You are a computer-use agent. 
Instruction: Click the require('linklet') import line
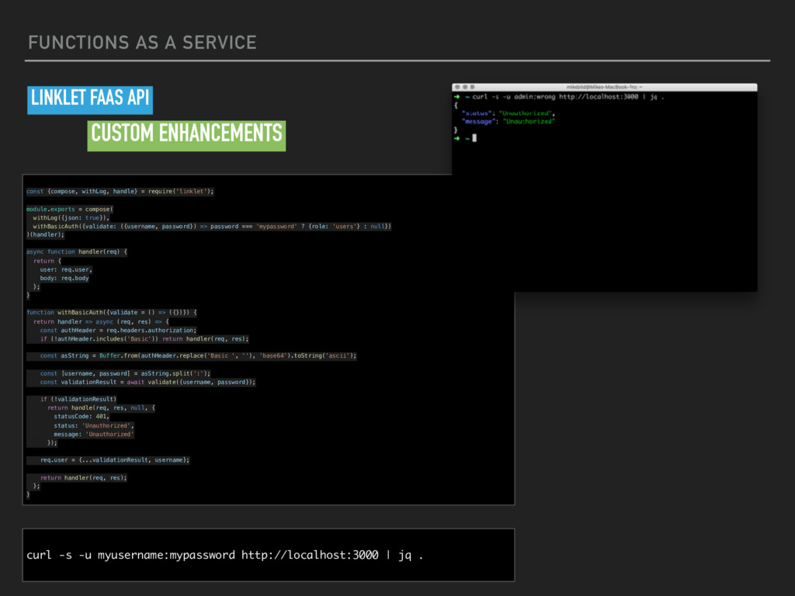(120, 192)
